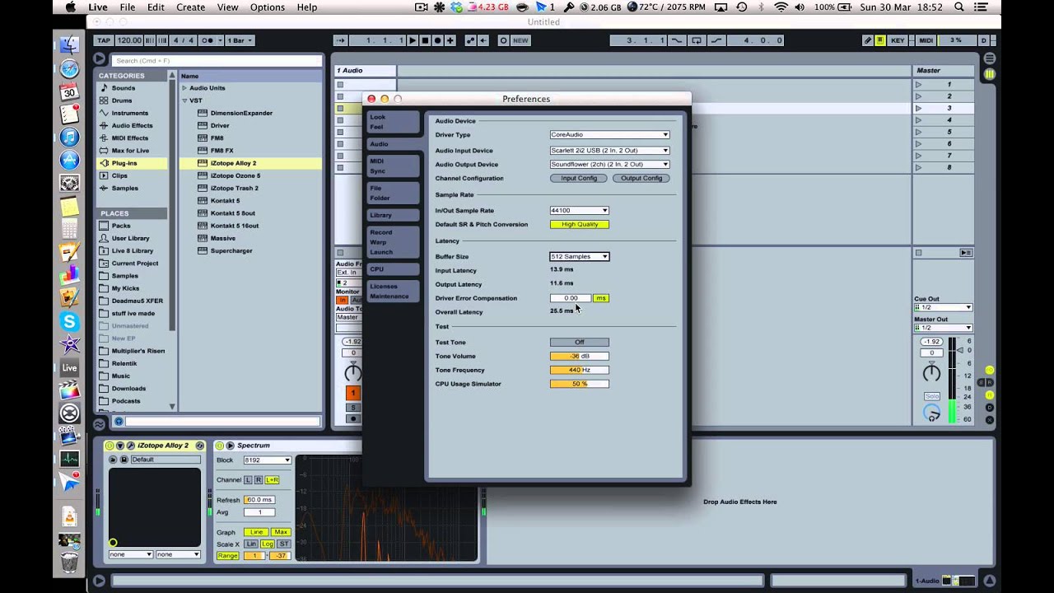Toggle the MIDI Map Mode switch
Screen dimensions: 1054x593
[926, 40]
